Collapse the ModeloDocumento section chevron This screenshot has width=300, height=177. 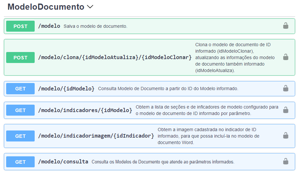[90, 7]
